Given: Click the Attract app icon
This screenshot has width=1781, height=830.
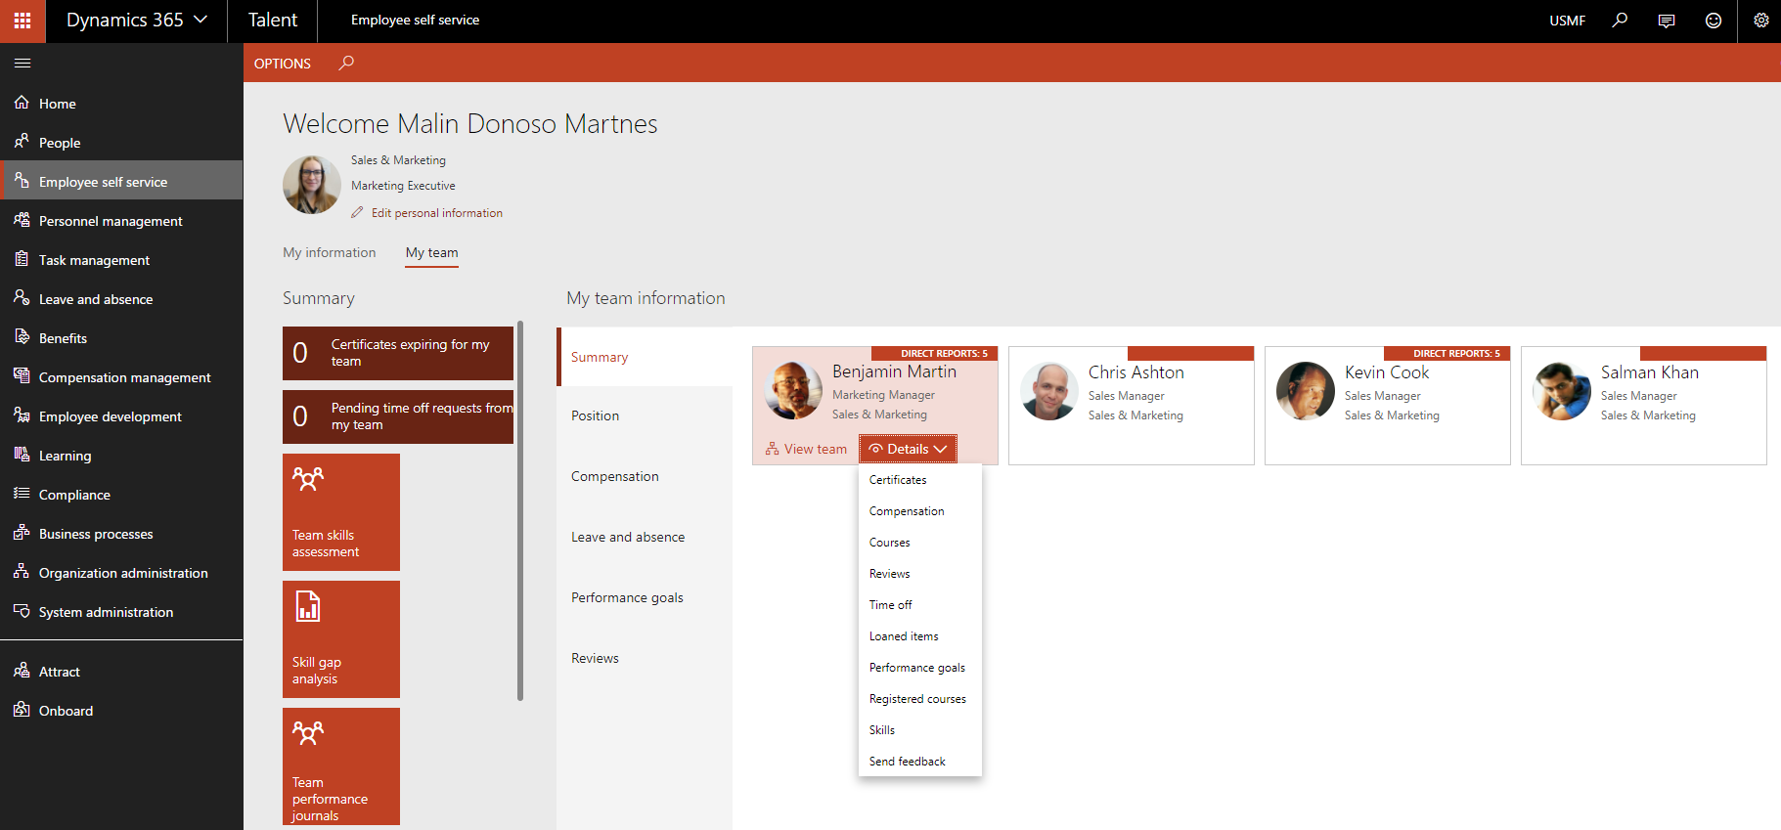Looking at the screenshot, I should point(22,671).
